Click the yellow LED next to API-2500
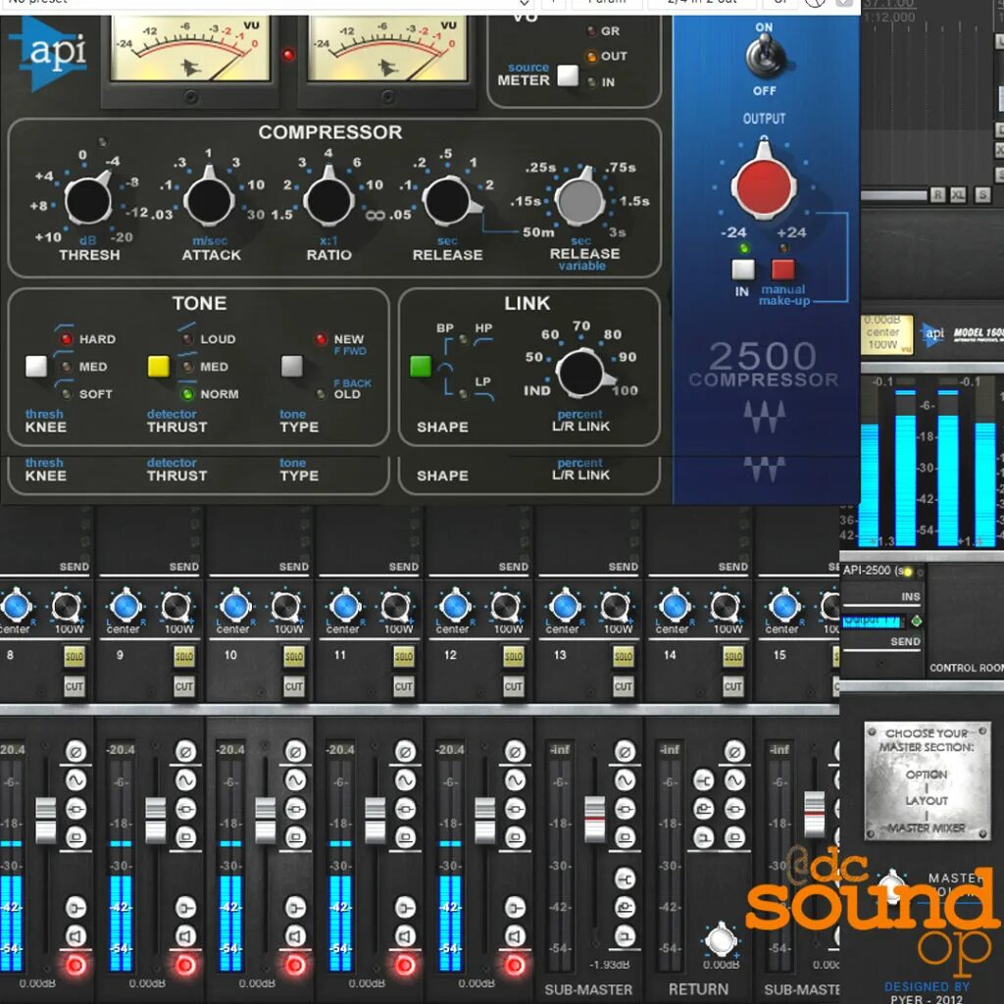The image size is (1004, 1004). 907,572
